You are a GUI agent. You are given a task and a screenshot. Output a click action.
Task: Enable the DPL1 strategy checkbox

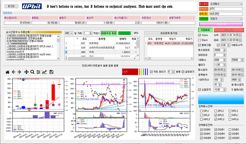pyautogui.click(x=201, y=111)
